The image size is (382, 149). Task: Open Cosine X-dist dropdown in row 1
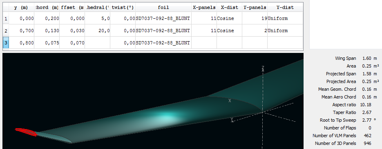[x=229, y=18]
